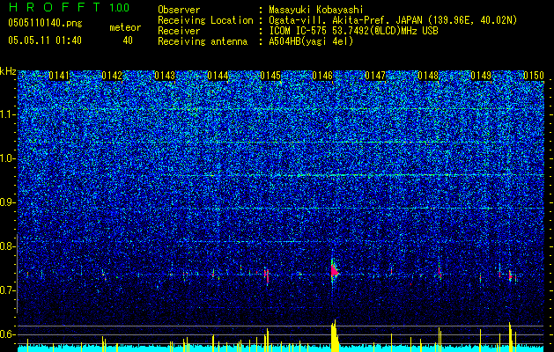Click the 0144 time marker

coord(218,76)
